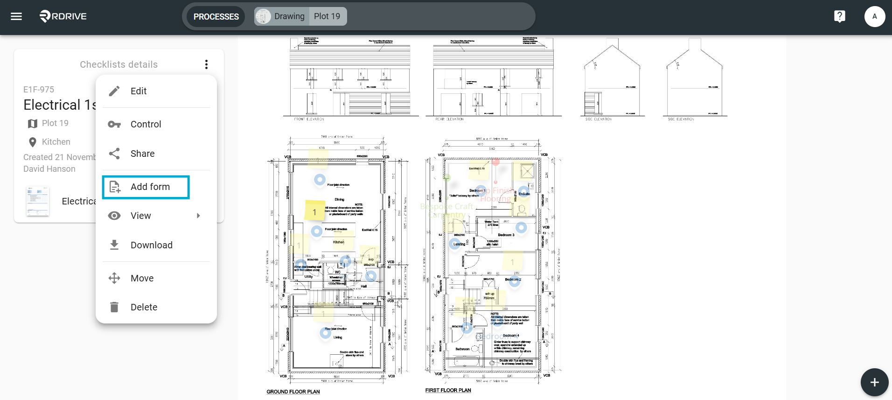This screenshot has height=400, width=892.
Task: Open Checklists details three-dot menu
Action: 206,64
